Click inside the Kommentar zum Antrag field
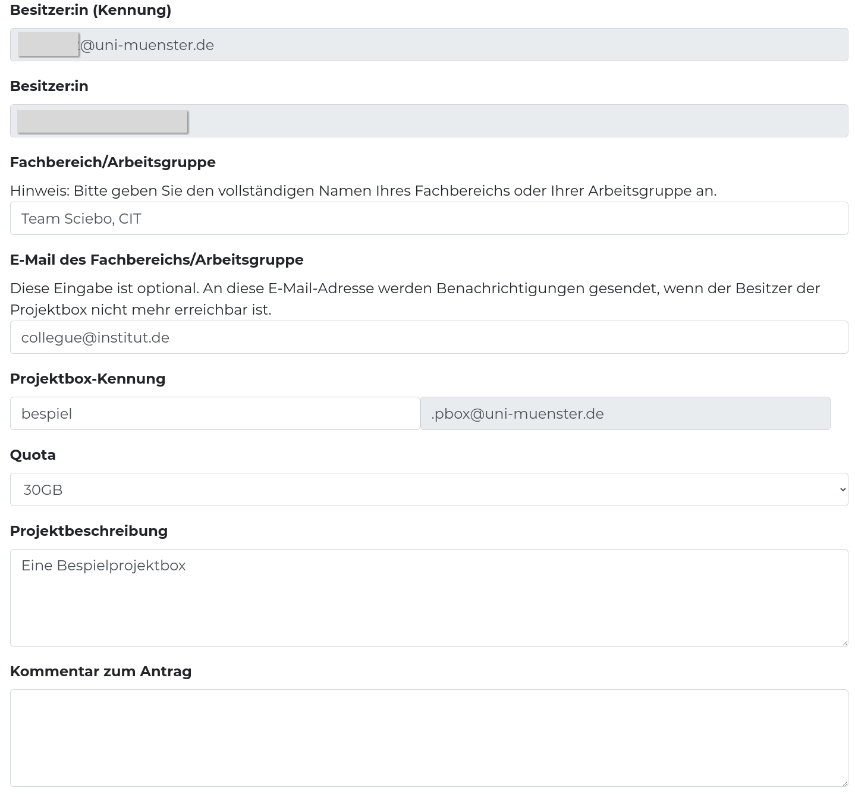The width and height of the screenshot is (855, 794). coord(428,737)
